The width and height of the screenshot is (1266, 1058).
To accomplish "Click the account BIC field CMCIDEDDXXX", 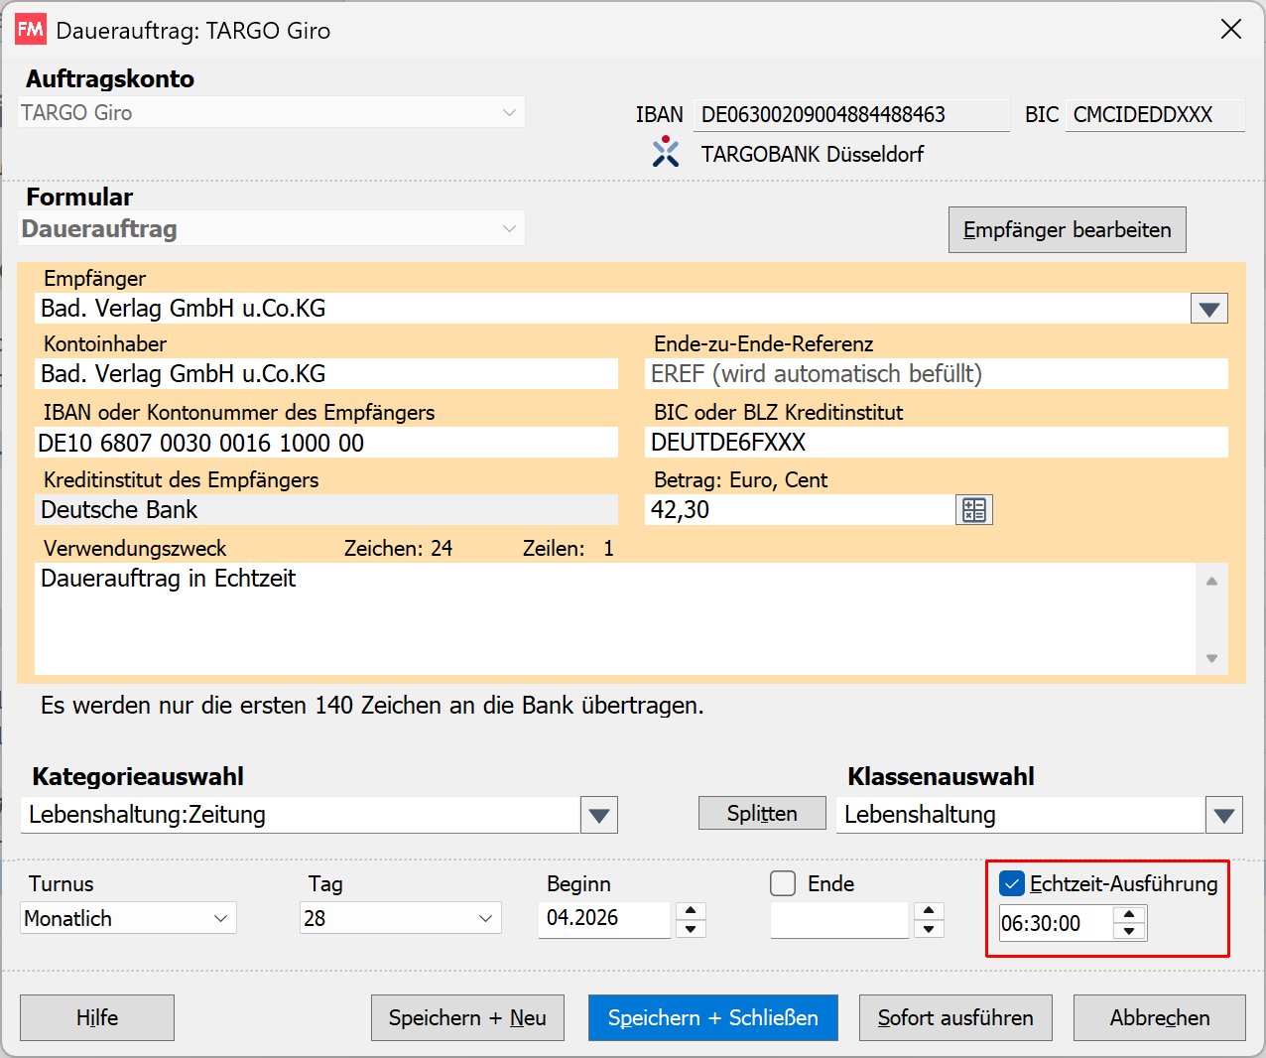I will 1155,115.
